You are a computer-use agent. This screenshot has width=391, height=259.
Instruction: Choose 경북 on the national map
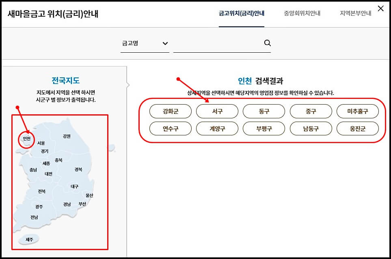(x=78, y=169)
